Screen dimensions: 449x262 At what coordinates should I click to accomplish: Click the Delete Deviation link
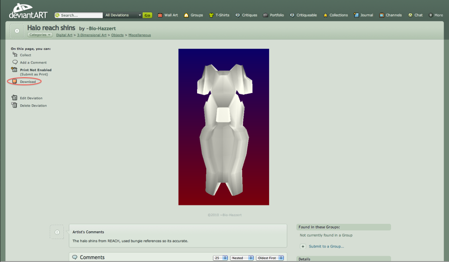point(33,105)
